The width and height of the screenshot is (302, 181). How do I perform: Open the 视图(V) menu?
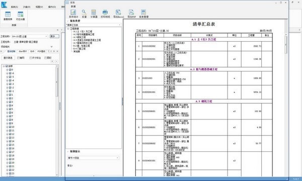(x=39, y=7)
